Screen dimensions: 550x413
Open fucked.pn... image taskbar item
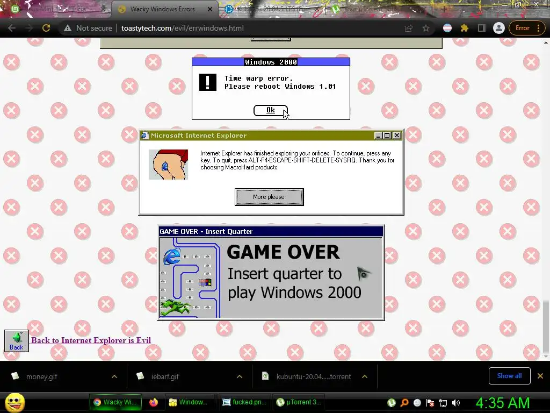pyautogui.click(x=245, y=402)
